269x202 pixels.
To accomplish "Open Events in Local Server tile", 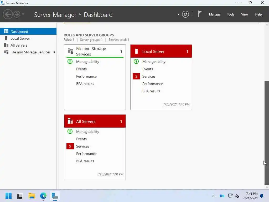I will point(148,69).
